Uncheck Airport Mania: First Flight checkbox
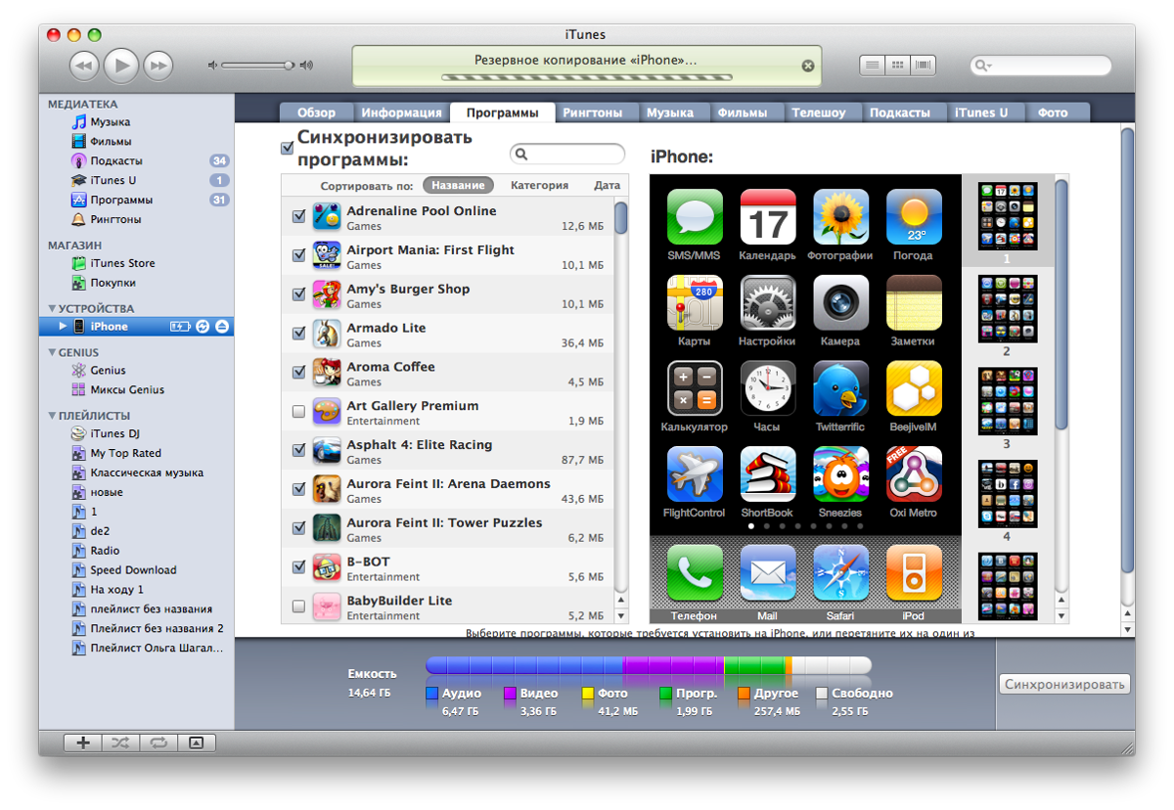This screenshot has width=1174, height=810. click(299, 255)
